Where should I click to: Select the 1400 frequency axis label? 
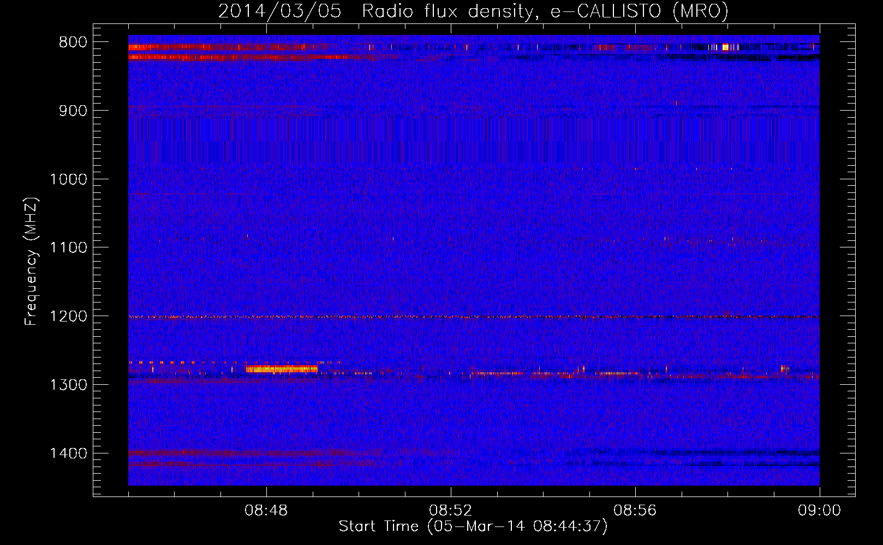tap(69, 453)
